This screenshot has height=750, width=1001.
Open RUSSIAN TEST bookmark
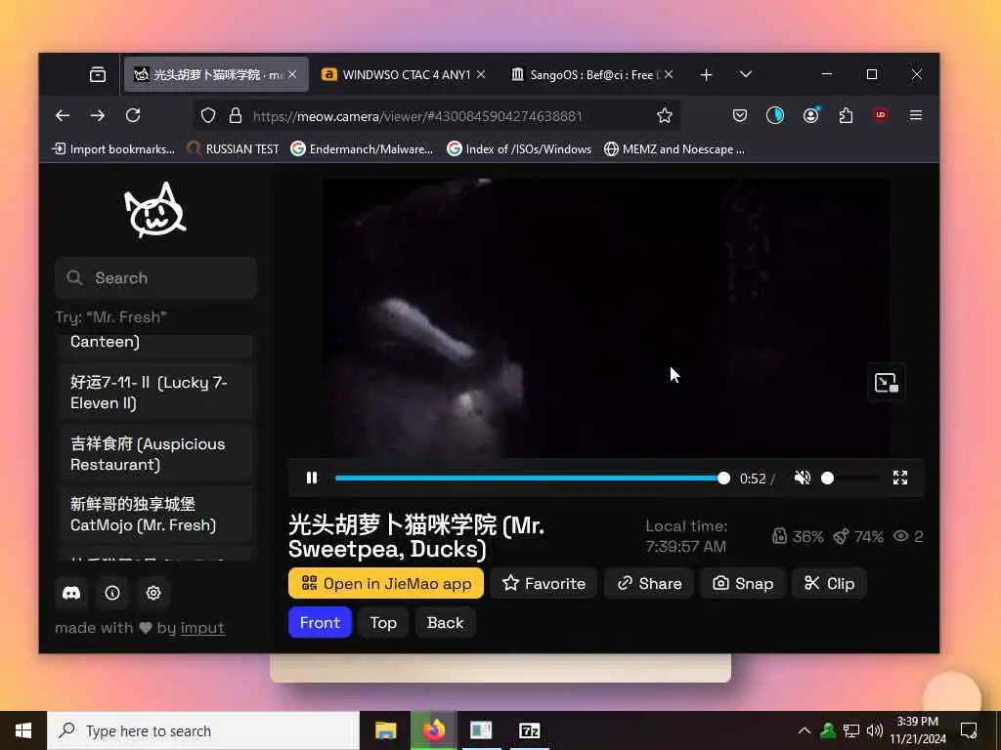click(x=233, y=149)
